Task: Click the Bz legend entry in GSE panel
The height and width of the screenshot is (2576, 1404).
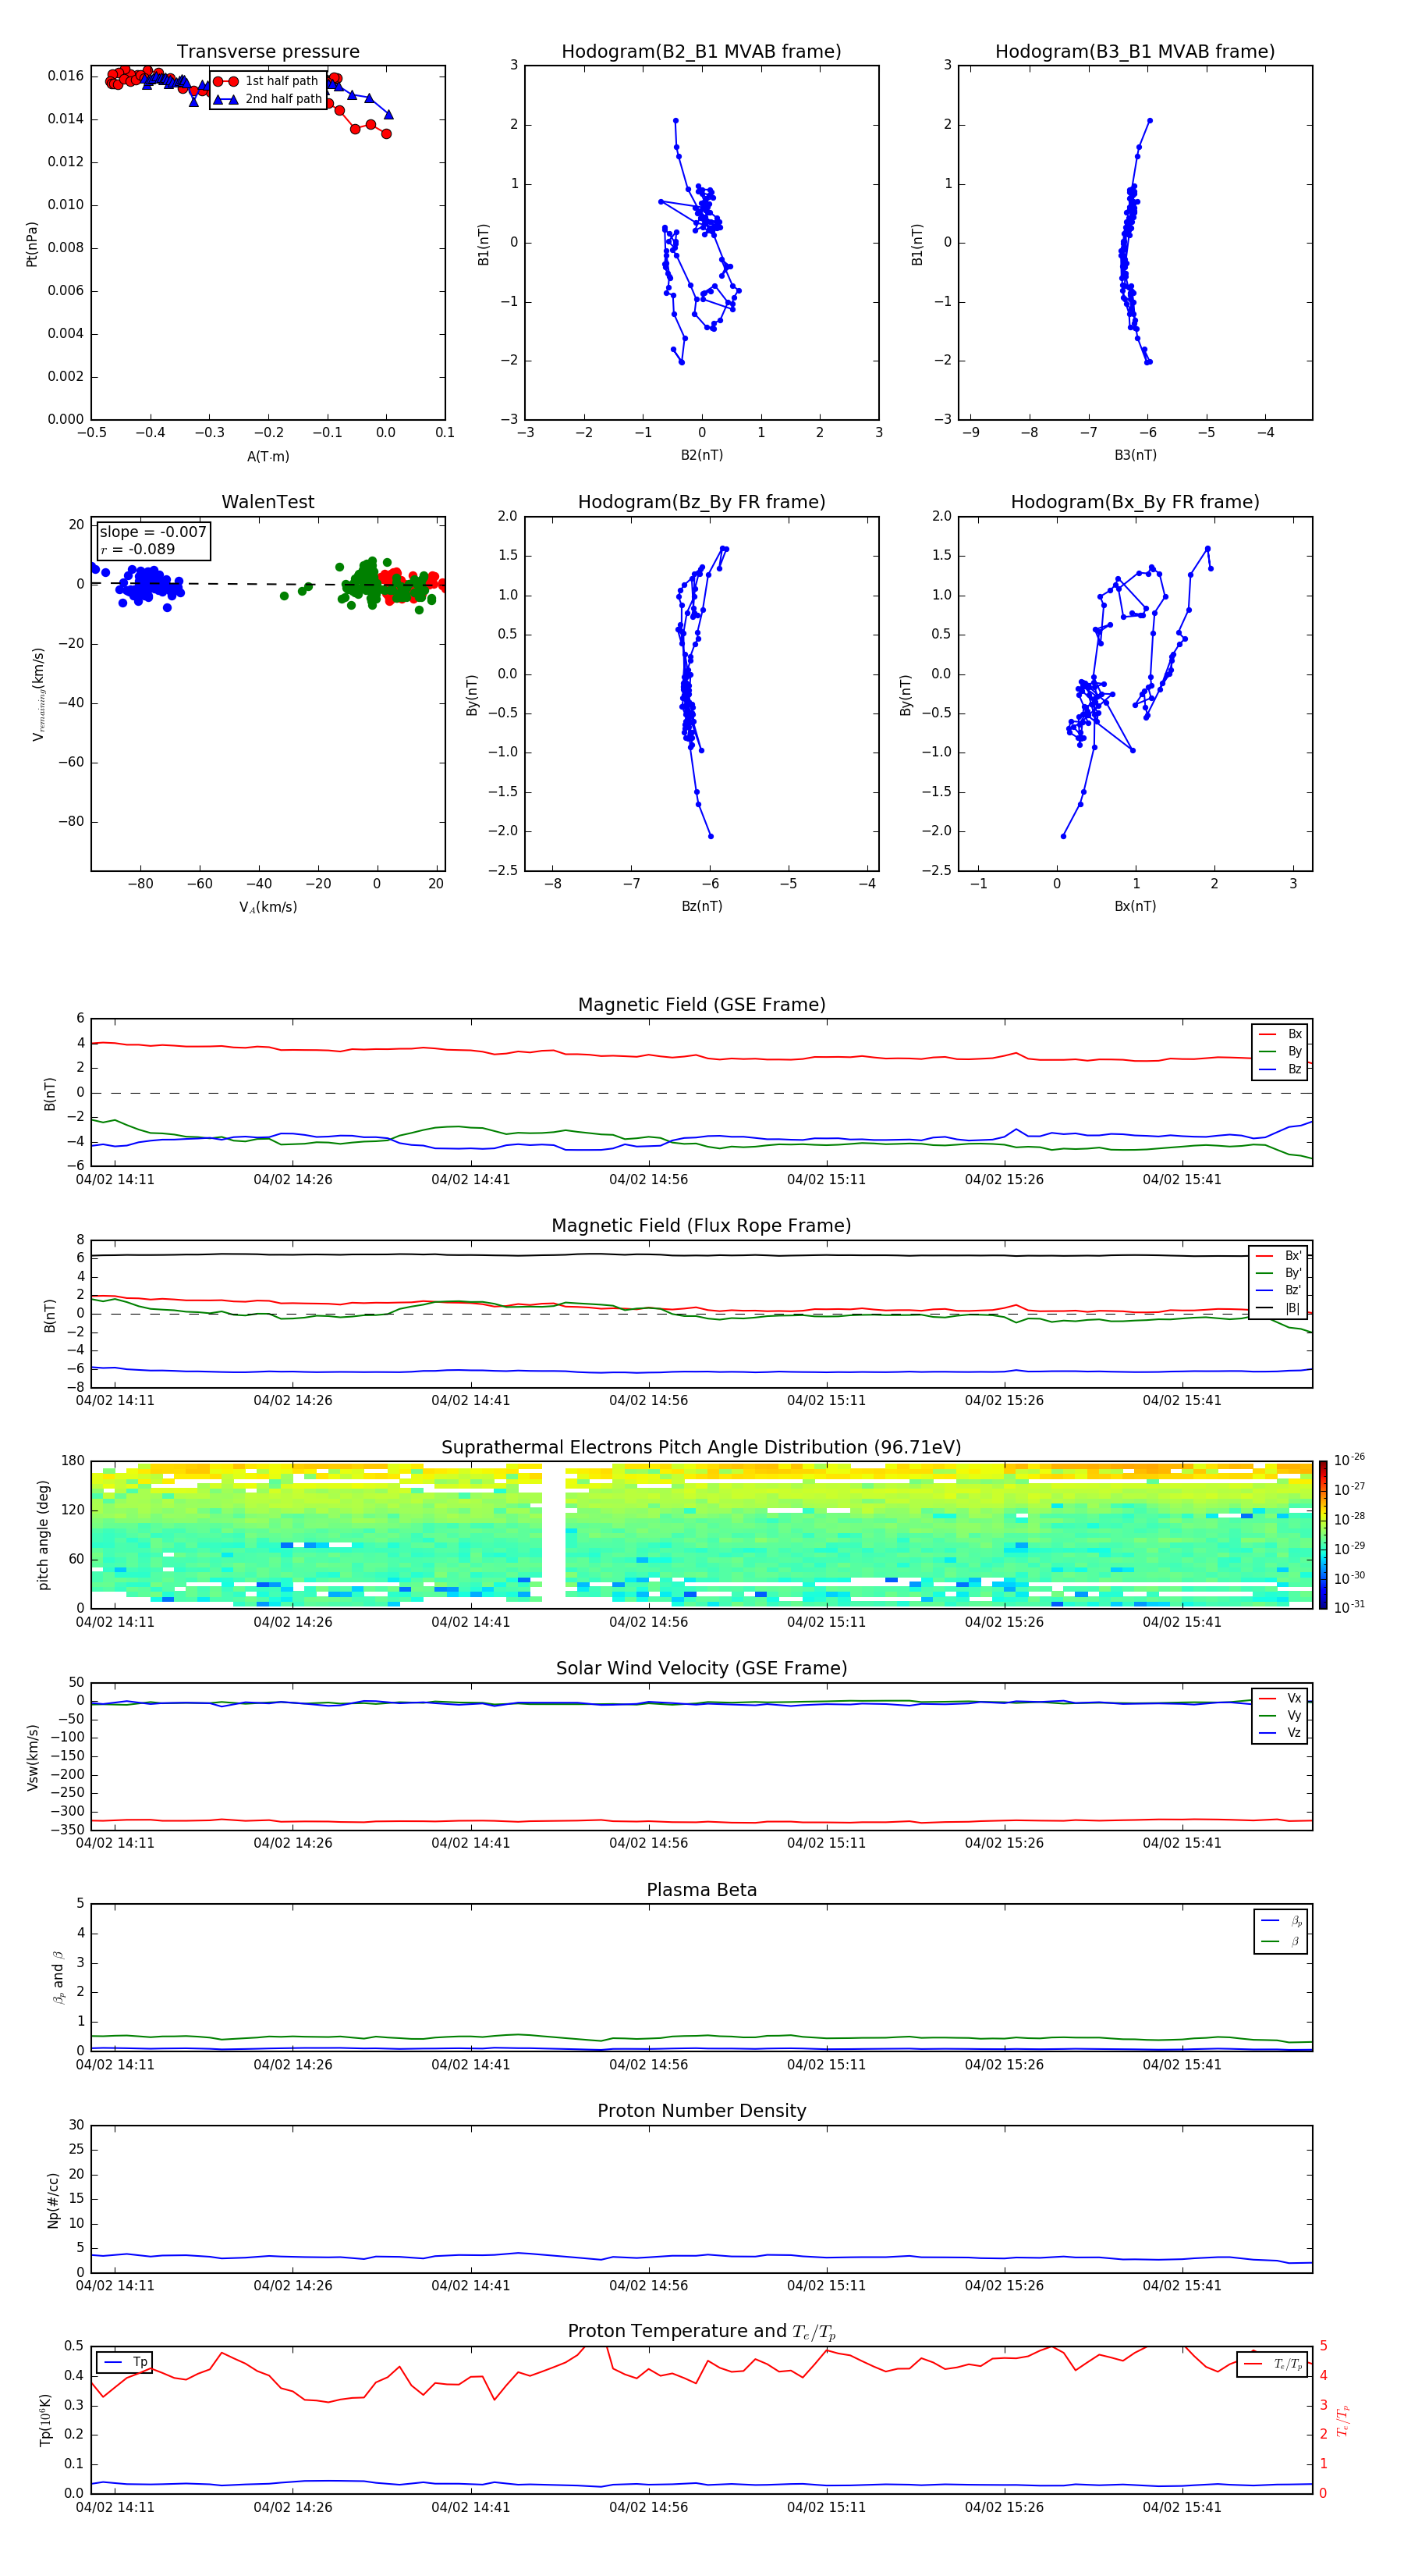Action: pyautogui.click(x=1280, y=1069)
